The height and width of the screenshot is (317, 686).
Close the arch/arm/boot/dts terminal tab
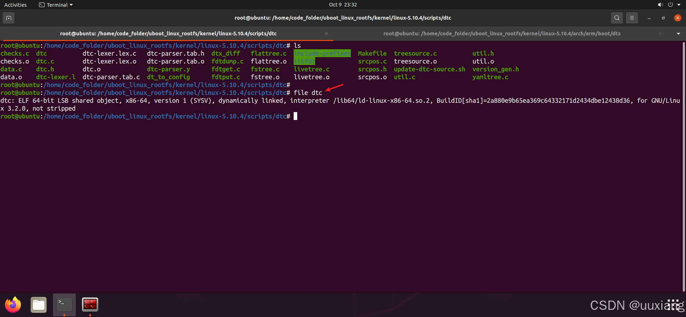click(660, 34)
